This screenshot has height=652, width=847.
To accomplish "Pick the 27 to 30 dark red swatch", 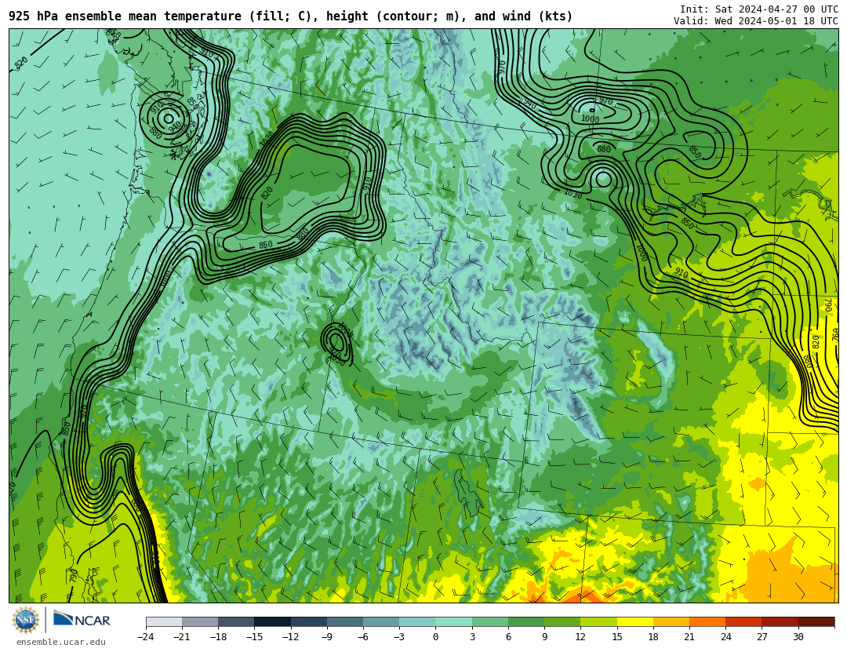I will pos(780,621).
